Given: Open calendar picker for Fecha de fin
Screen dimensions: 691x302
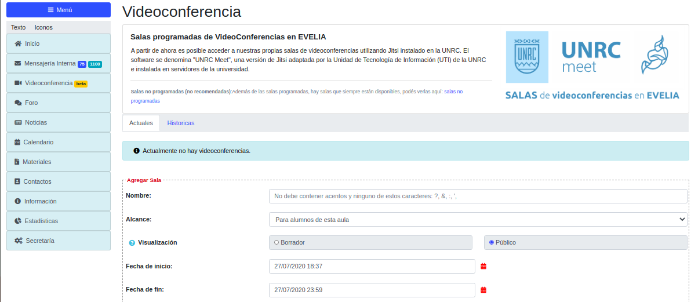Looking at the screenshot, I should tap(483, 290).
